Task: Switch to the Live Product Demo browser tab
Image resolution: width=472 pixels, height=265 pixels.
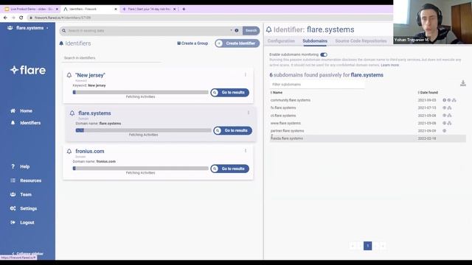Action: coord(31,9)
